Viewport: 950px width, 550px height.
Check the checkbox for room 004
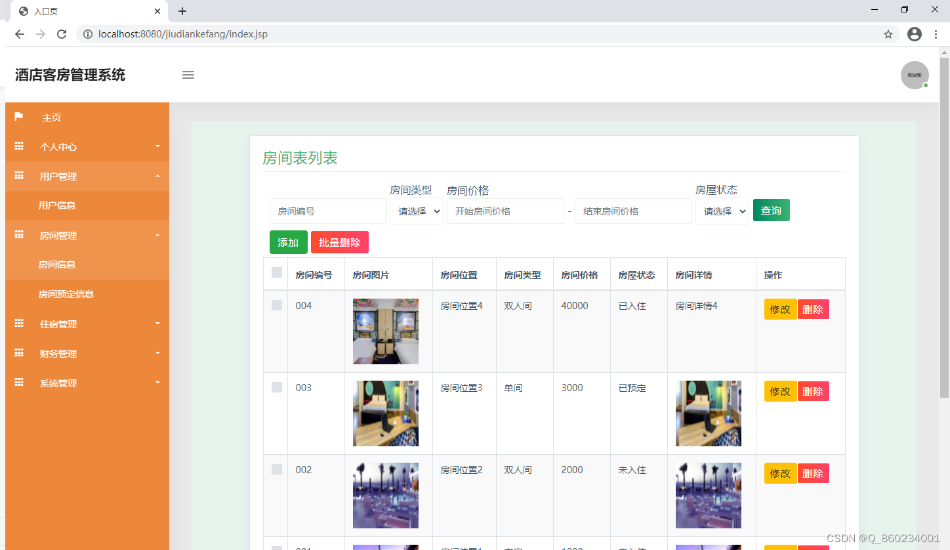click(277, 305)
